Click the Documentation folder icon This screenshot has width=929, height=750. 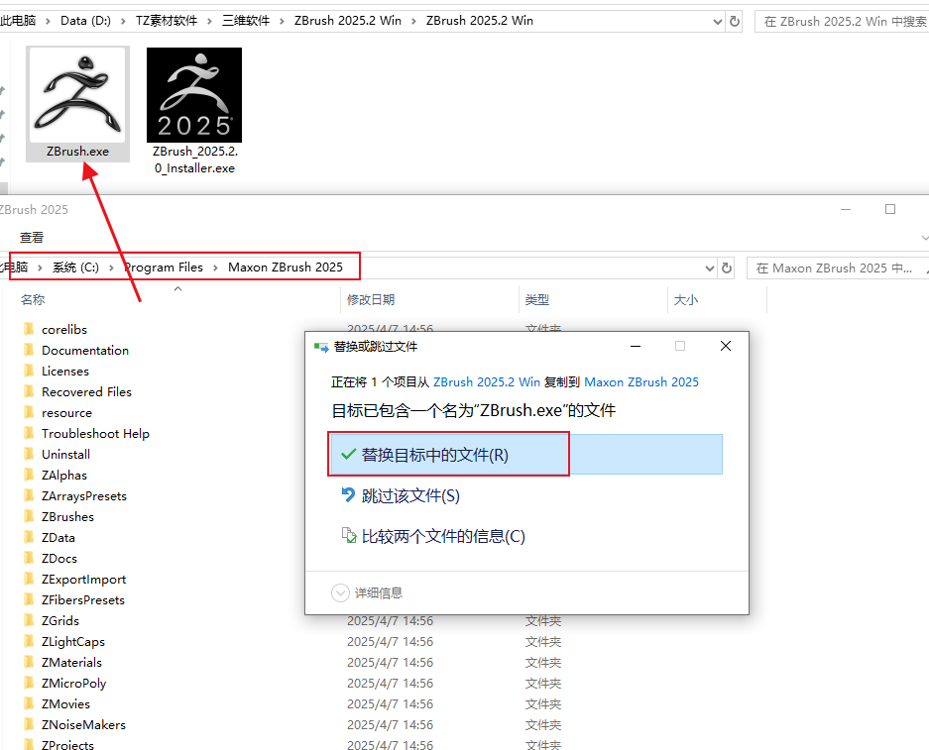pos(29,350)
